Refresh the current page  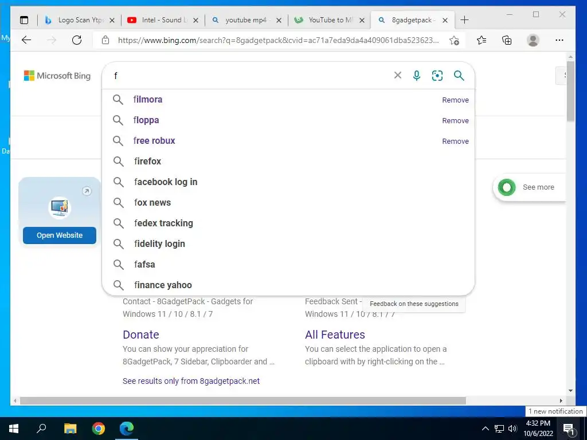pos(77,40)
